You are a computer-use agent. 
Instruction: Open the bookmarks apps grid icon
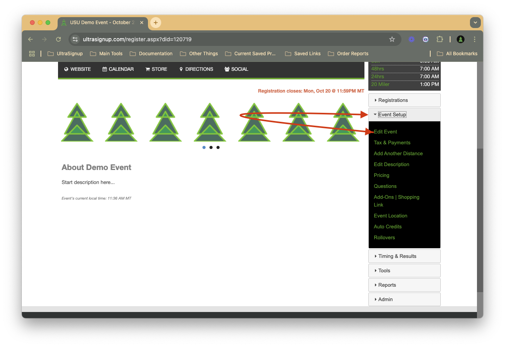(32, 54)
